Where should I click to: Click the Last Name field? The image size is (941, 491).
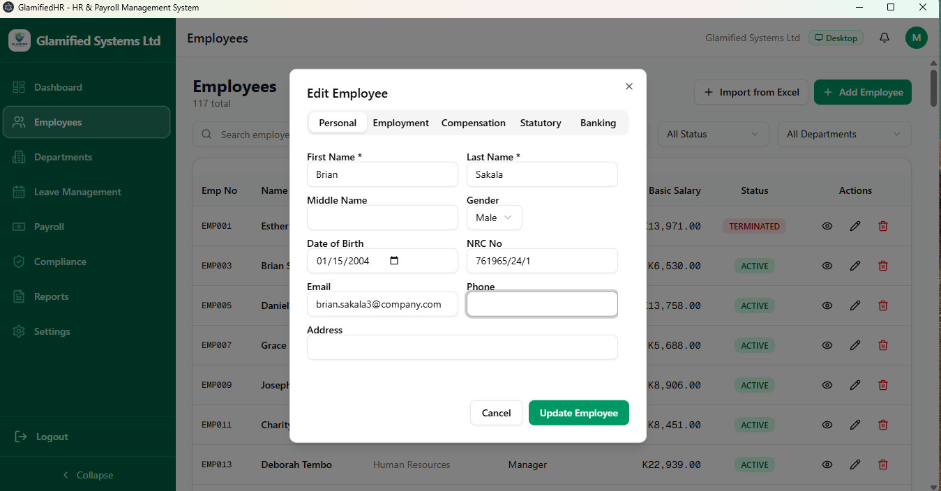click(542, 174)
